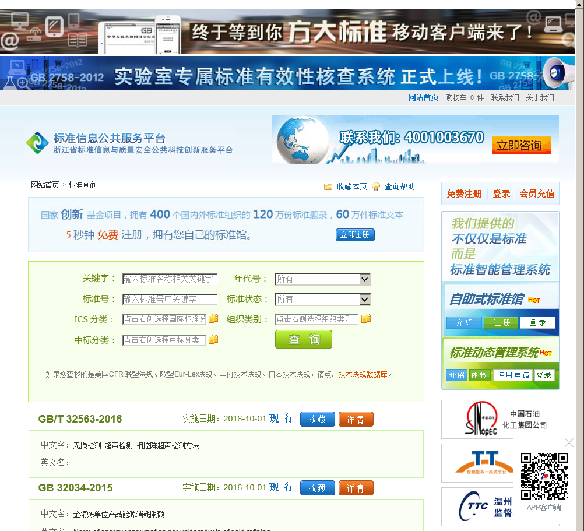This screenshot has width=584, height=531.
Task: Click the platform logo icon beside 标准信息公共服务平台
Action: click(37, 143)
